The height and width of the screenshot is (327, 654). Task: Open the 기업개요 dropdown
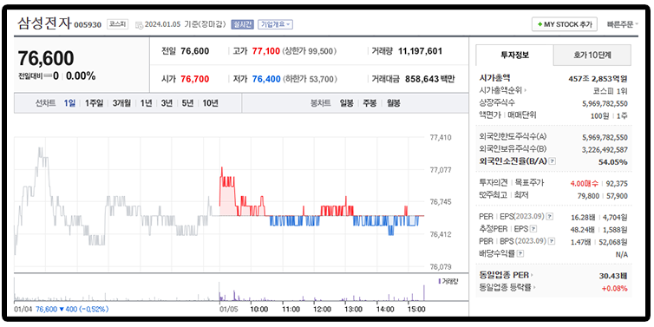(275, 24)
